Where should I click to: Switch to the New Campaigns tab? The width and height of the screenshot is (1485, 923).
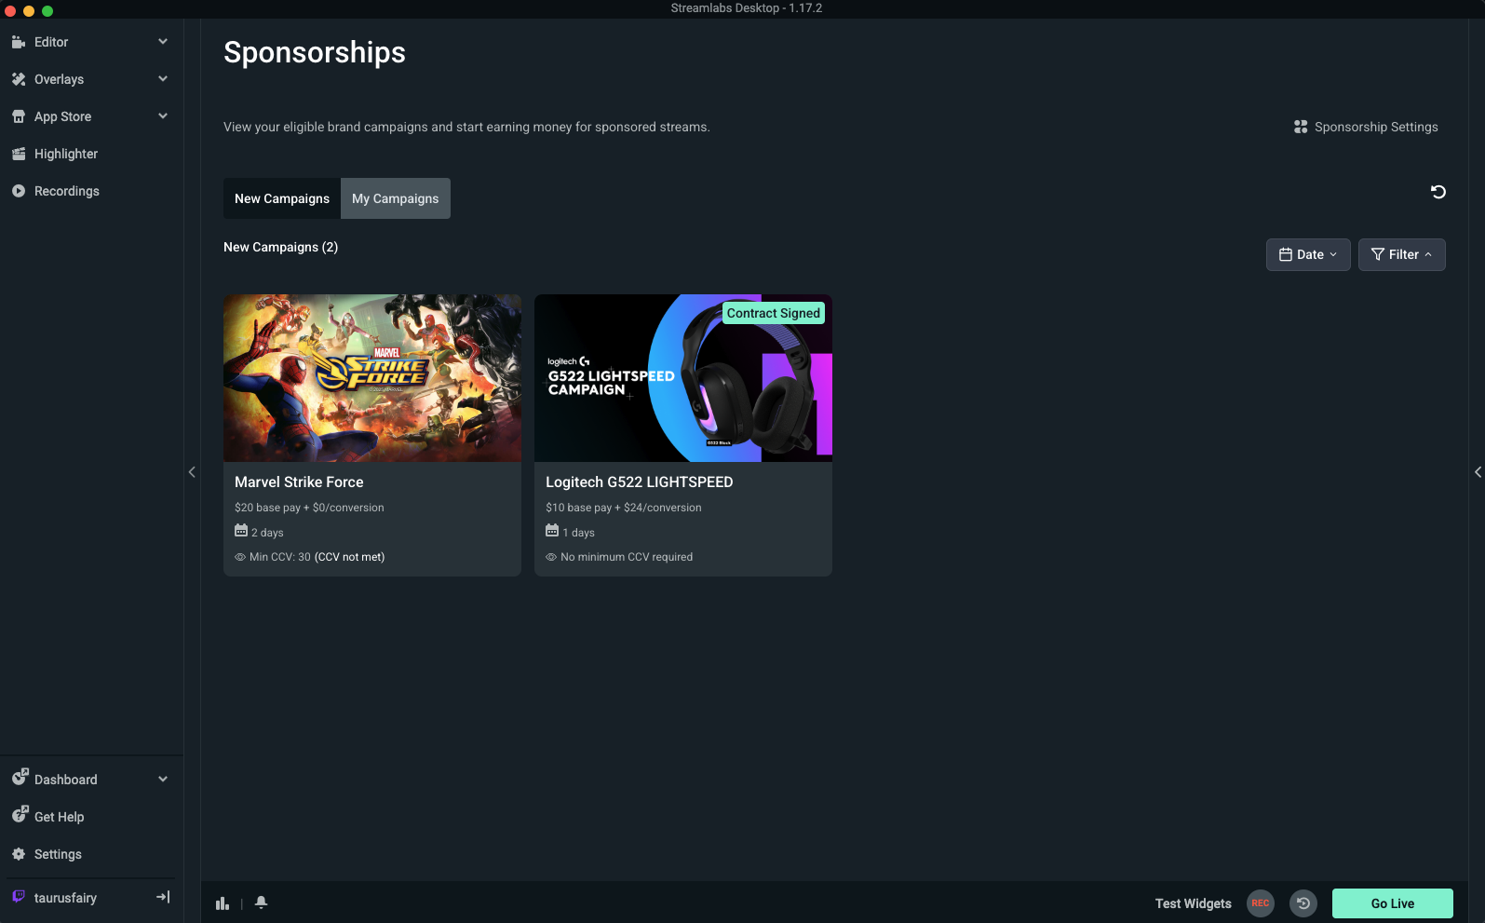tap(282, 198)
